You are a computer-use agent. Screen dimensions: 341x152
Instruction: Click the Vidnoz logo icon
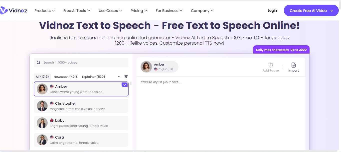pyautogui.click(x=4, y=10)
